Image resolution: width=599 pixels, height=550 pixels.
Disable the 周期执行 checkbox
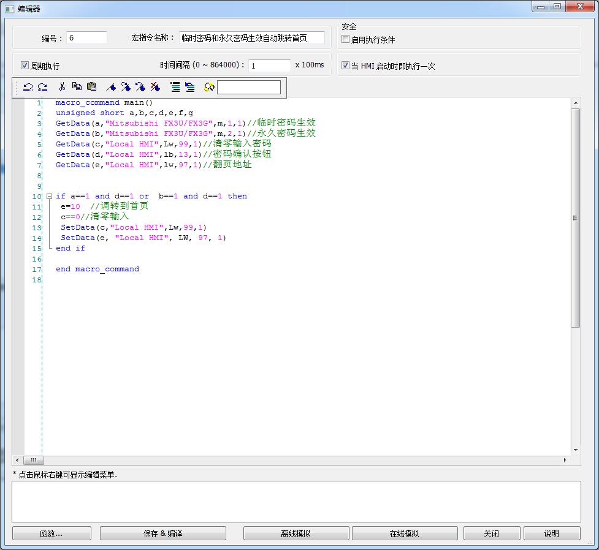pyautogui.click(x=25, y=66)
